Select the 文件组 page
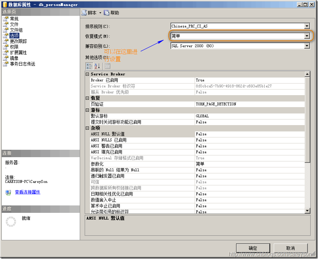 pyautogui.click(x=16, y=30)
